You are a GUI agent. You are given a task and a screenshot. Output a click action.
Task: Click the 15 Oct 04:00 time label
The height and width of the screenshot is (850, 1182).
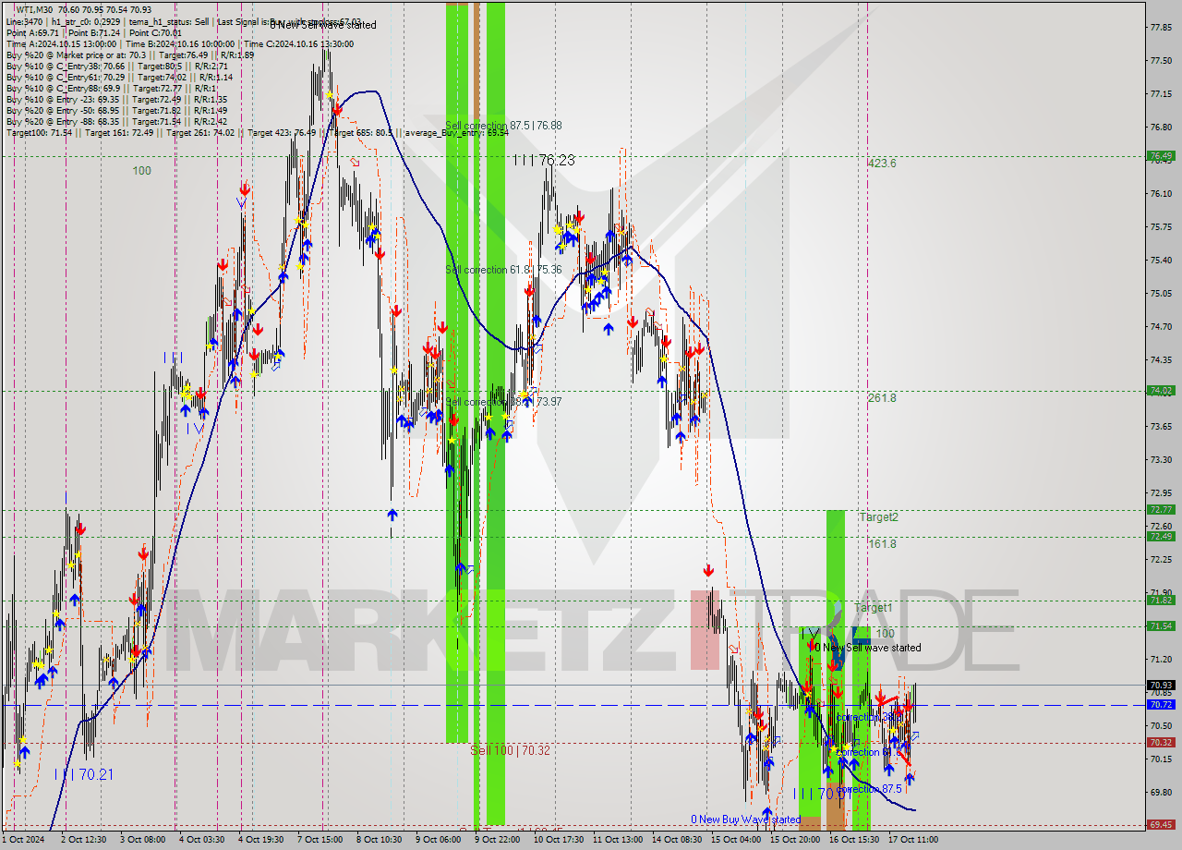click(x=738, y=840)
